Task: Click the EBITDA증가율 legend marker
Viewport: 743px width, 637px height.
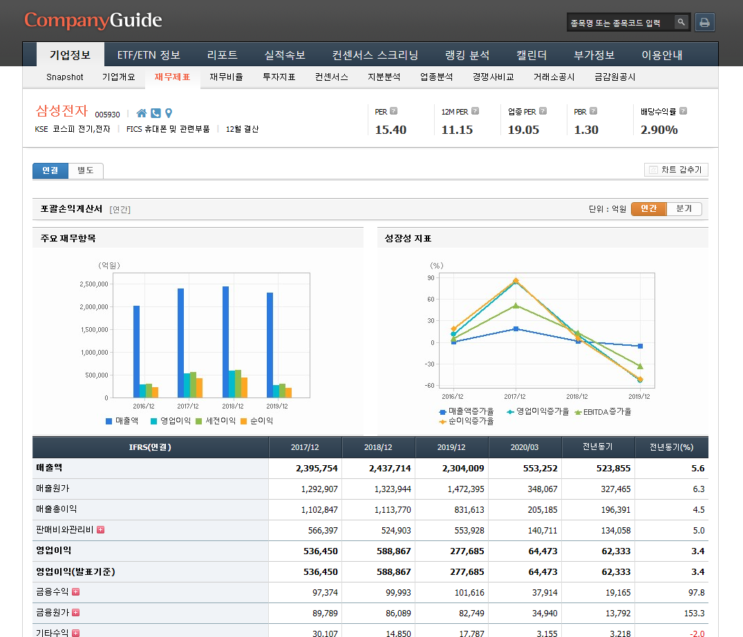Action: tap(578, 412)
